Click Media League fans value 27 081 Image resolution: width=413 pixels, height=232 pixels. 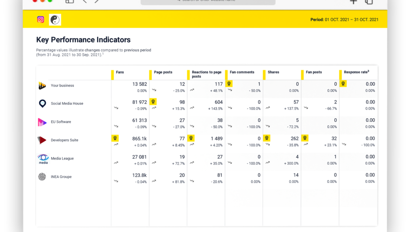139,157
